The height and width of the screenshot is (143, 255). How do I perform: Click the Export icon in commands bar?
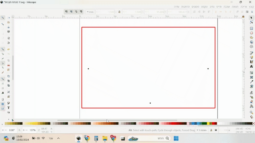[9, 43]
